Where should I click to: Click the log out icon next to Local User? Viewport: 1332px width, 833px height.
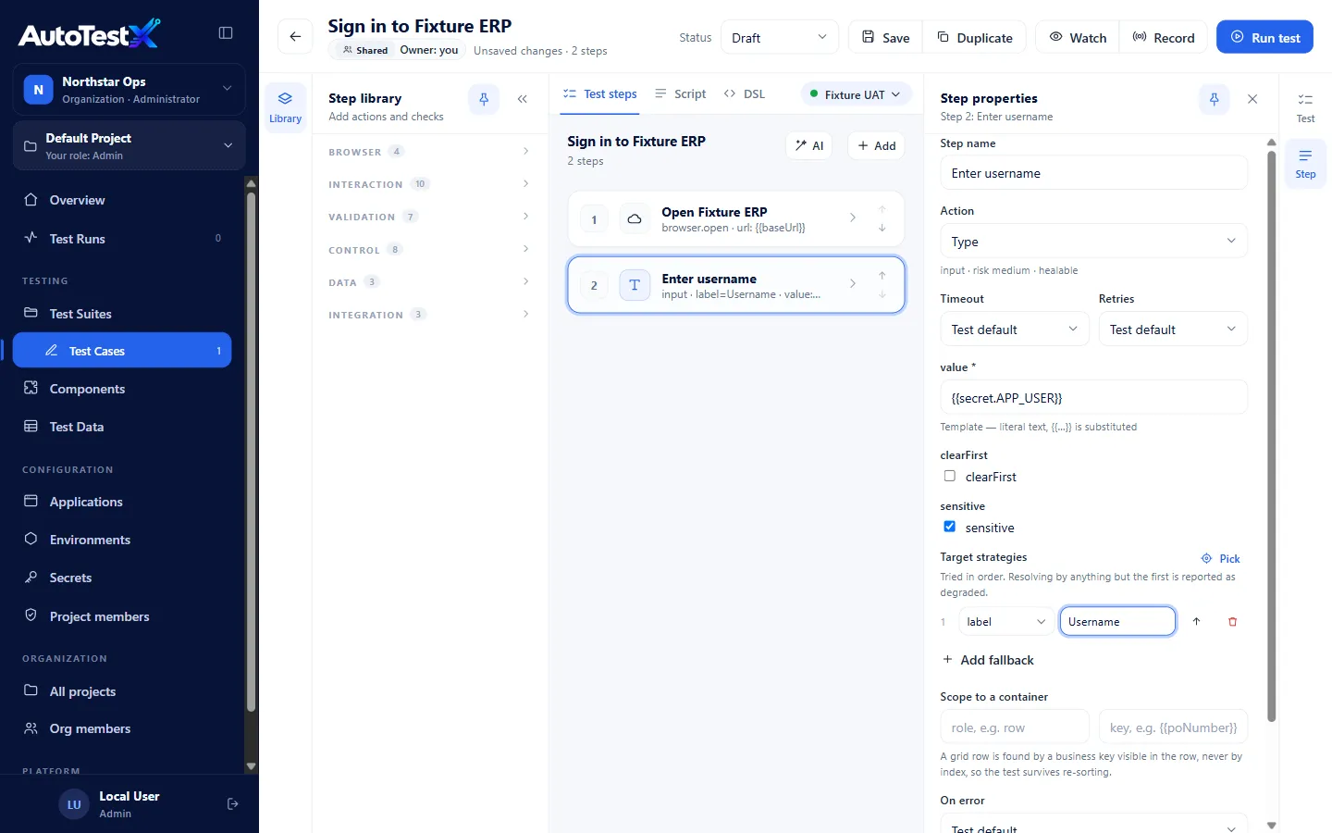point(233,804)
